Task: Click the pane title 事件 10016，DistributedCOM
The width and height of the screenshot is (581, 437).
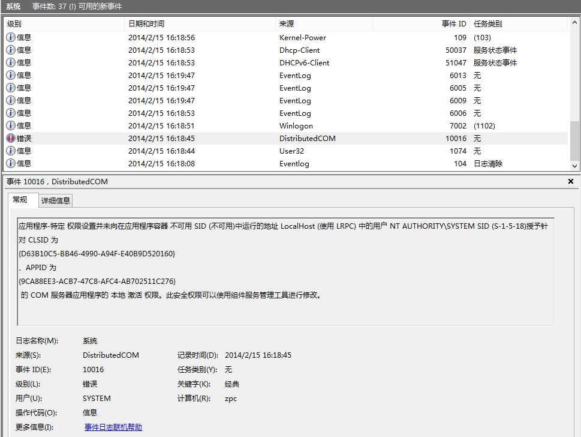Action: click(57, 181)
